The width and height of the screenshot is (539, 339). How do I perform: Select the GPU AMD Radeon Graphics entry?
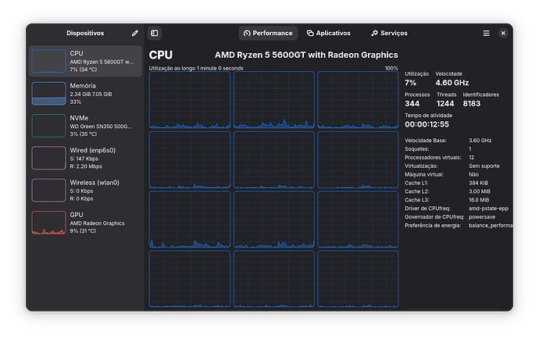coord(85,223)
